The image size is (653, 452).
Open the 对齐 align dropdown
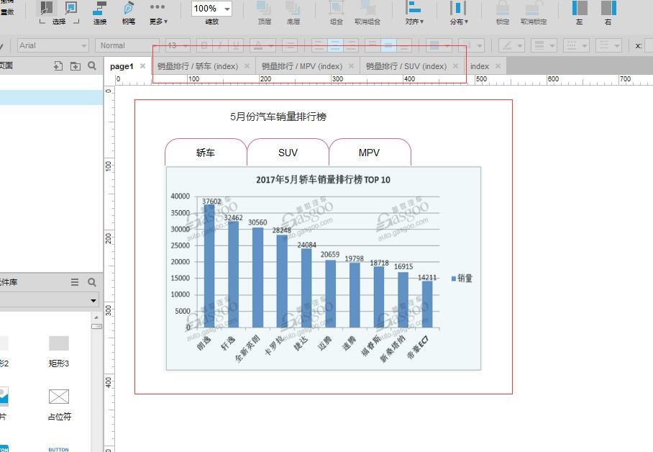pos(414,12)
